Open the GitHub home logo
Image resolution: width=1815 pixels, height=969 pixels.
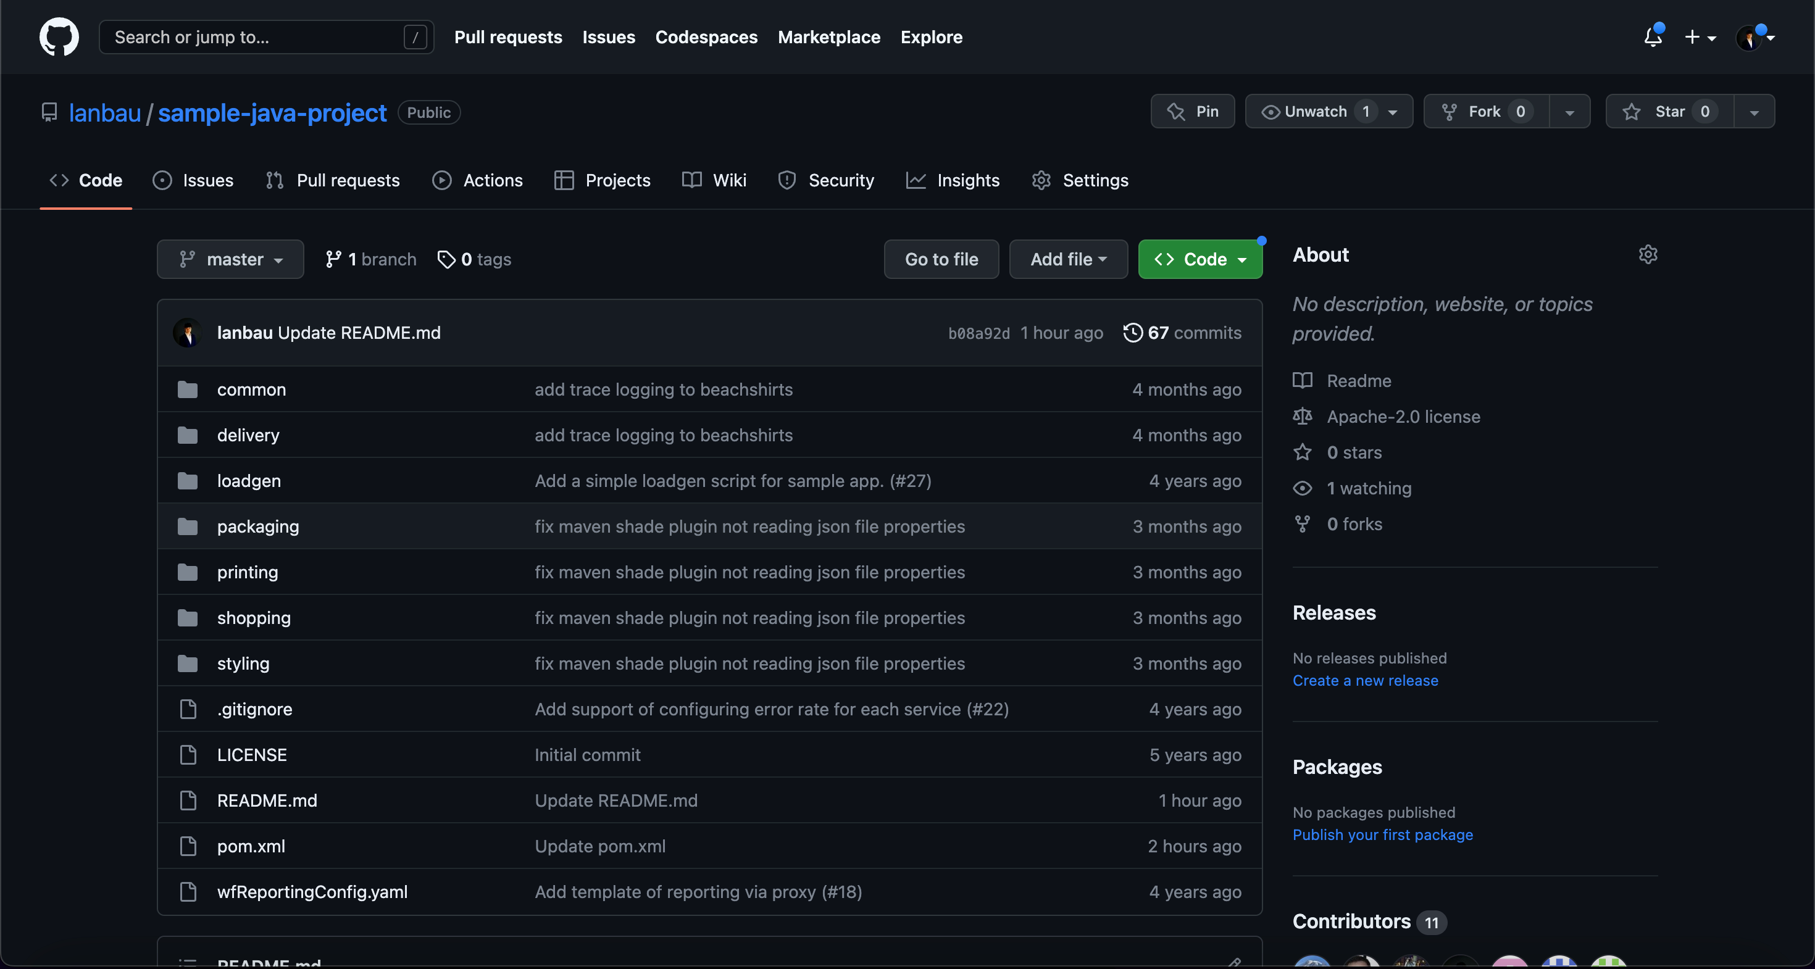point(59,36)
